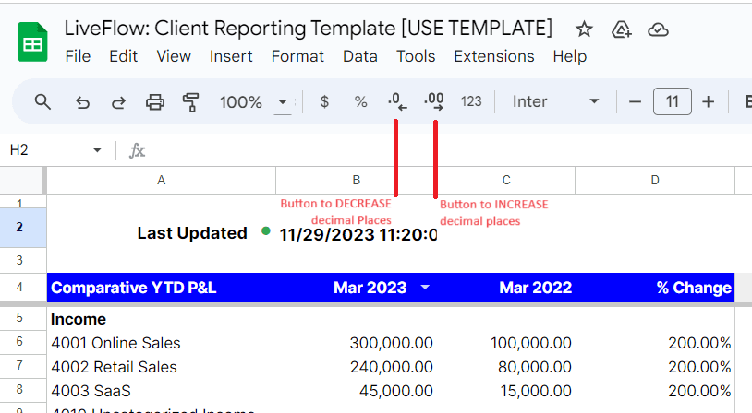The width and height of the screenshot is (752, 413).
Task: Select the Mar 2022 header cell
Action: click(x=506, y=288)
